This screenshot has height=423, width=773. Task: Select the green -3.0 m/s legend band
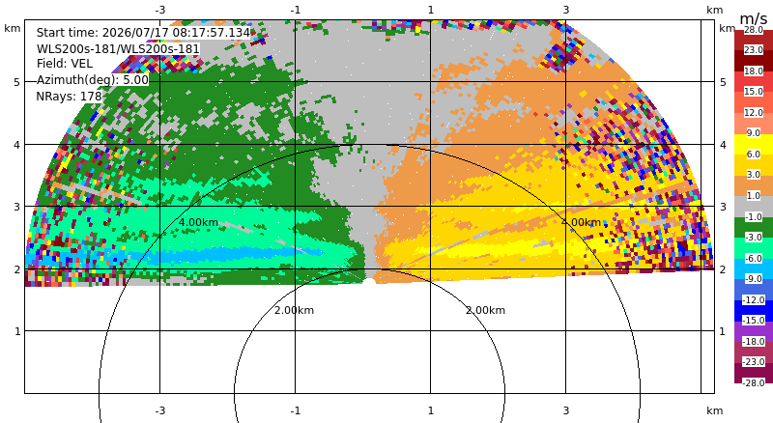point(754,227)
